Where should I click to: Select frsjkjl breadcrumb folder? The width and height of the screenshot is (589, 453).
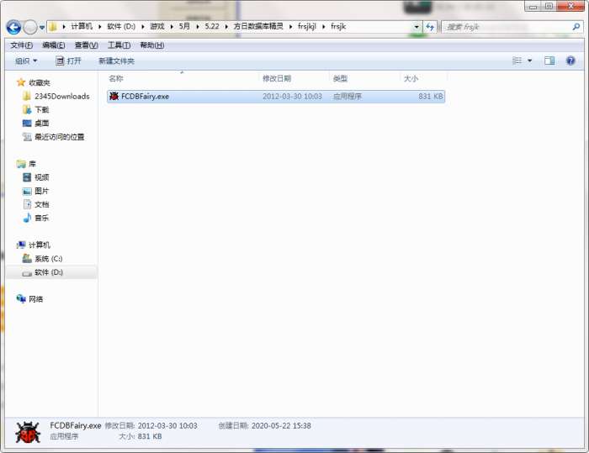307,26
